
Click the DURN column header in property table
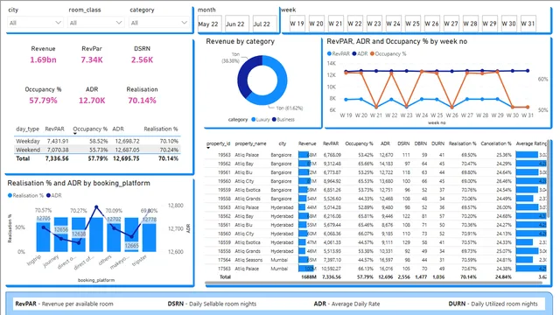pos(437,143)
